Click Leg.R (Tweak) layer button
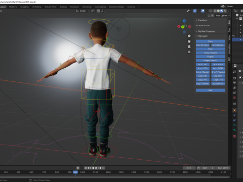243x182 pixels. 218,84
